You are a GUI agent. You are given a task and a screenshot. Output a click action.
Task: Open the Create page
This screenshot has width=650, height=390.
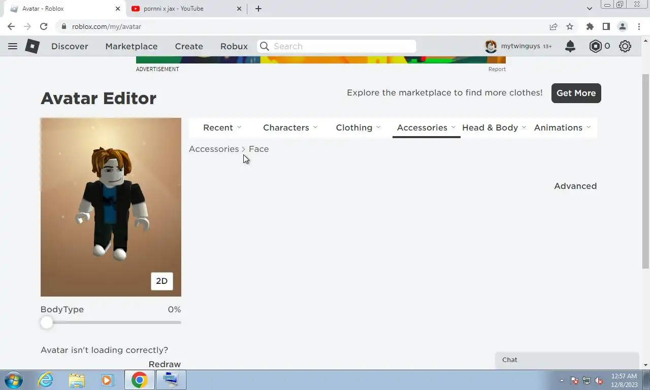pos(189,46)
